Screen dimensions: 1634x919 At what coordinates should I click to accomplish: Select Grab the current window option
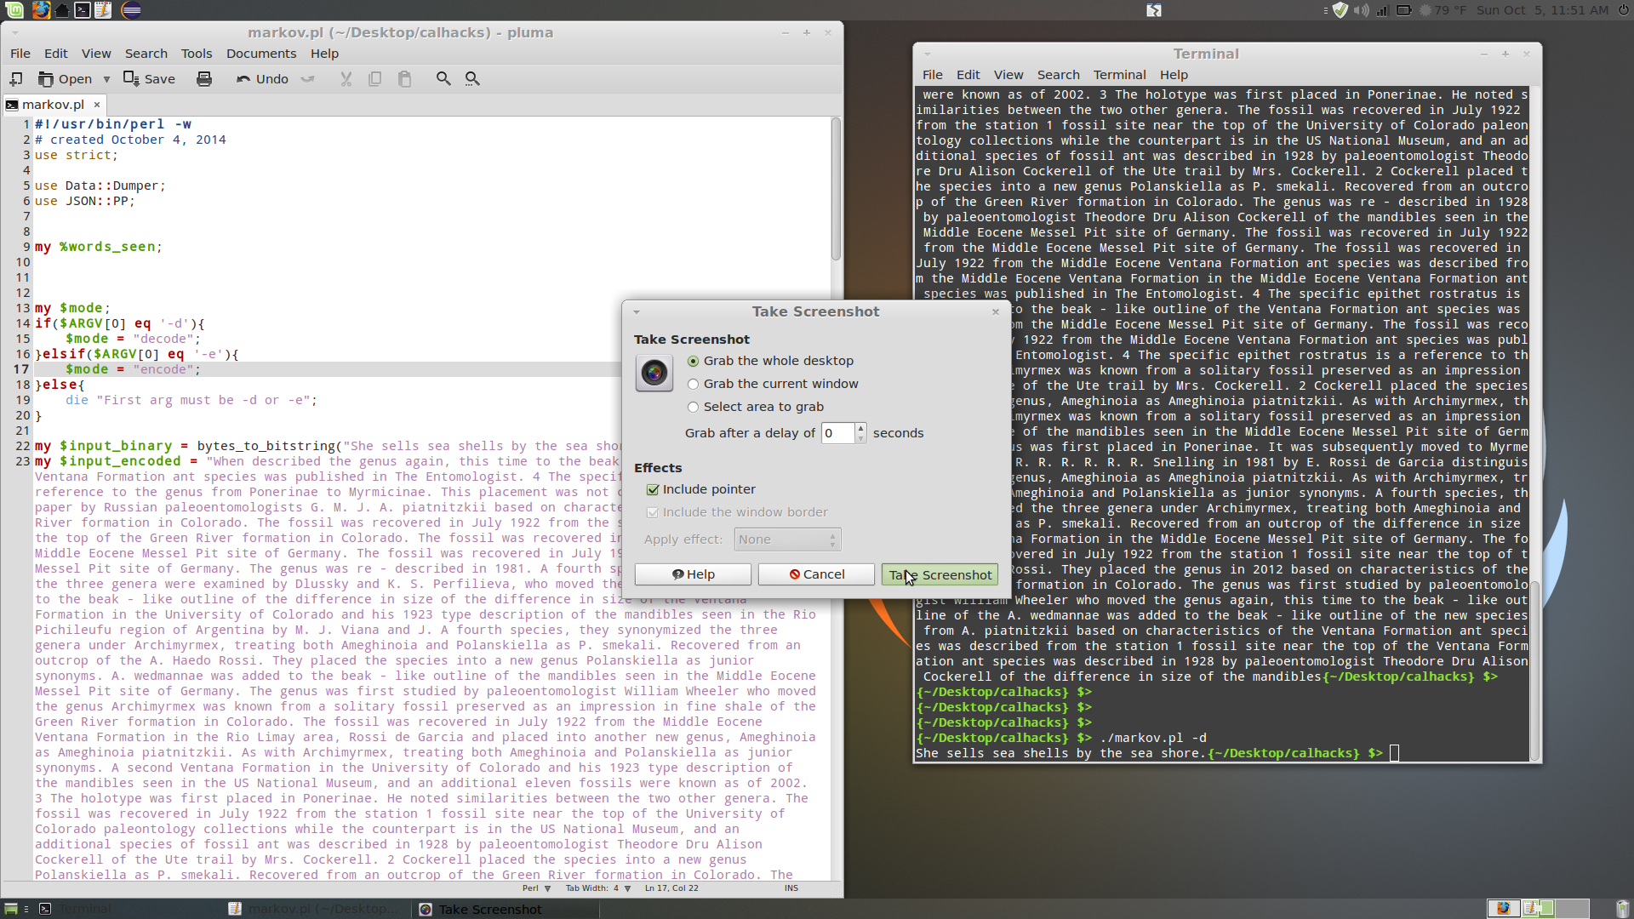point(693,385)
